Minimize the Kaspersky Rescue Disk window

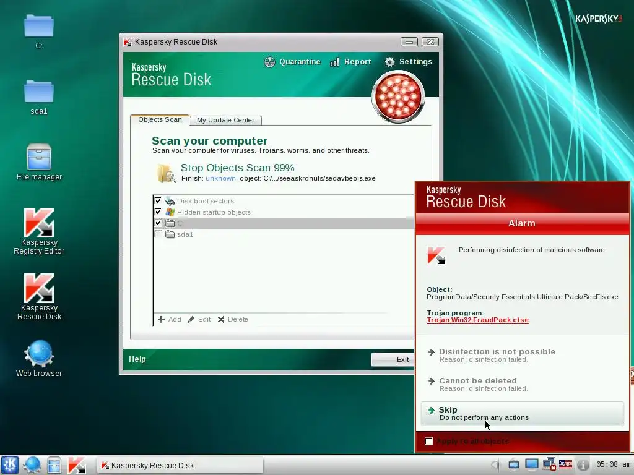tap(409, 42)
